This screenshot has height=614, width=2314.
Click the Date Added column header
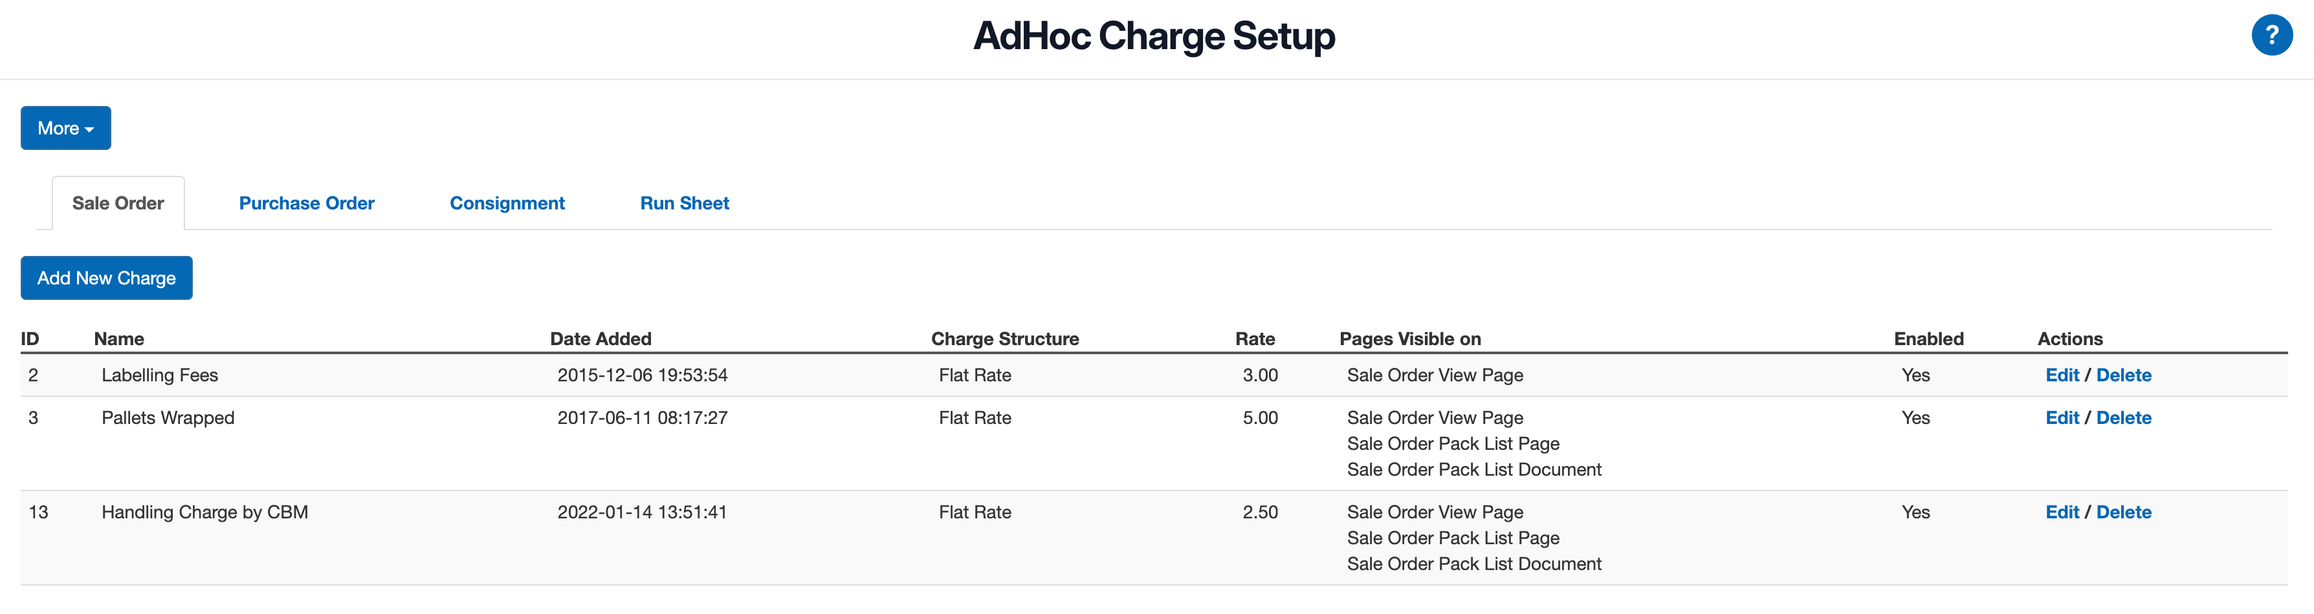click(601, 339)
